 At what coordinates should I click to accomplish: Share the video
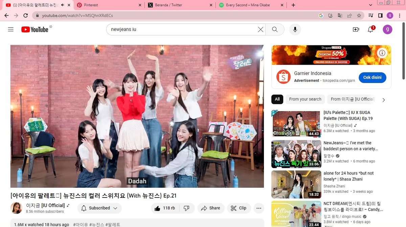(x=210, y=208)
